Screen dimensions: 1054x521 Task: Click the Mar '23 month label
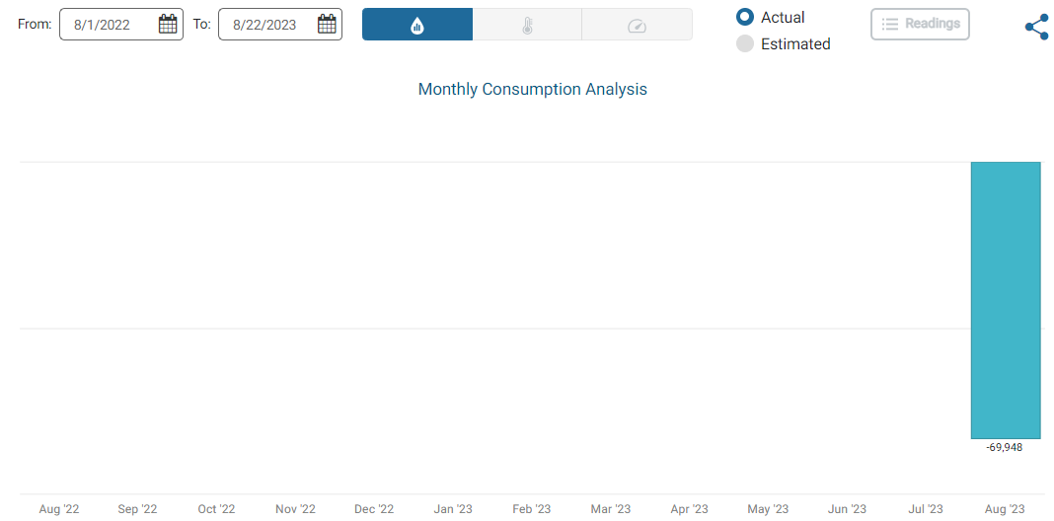[610, 509]
